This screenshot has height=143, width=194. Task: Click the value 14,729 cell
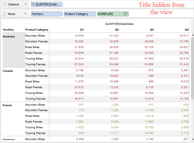point(184,99)
